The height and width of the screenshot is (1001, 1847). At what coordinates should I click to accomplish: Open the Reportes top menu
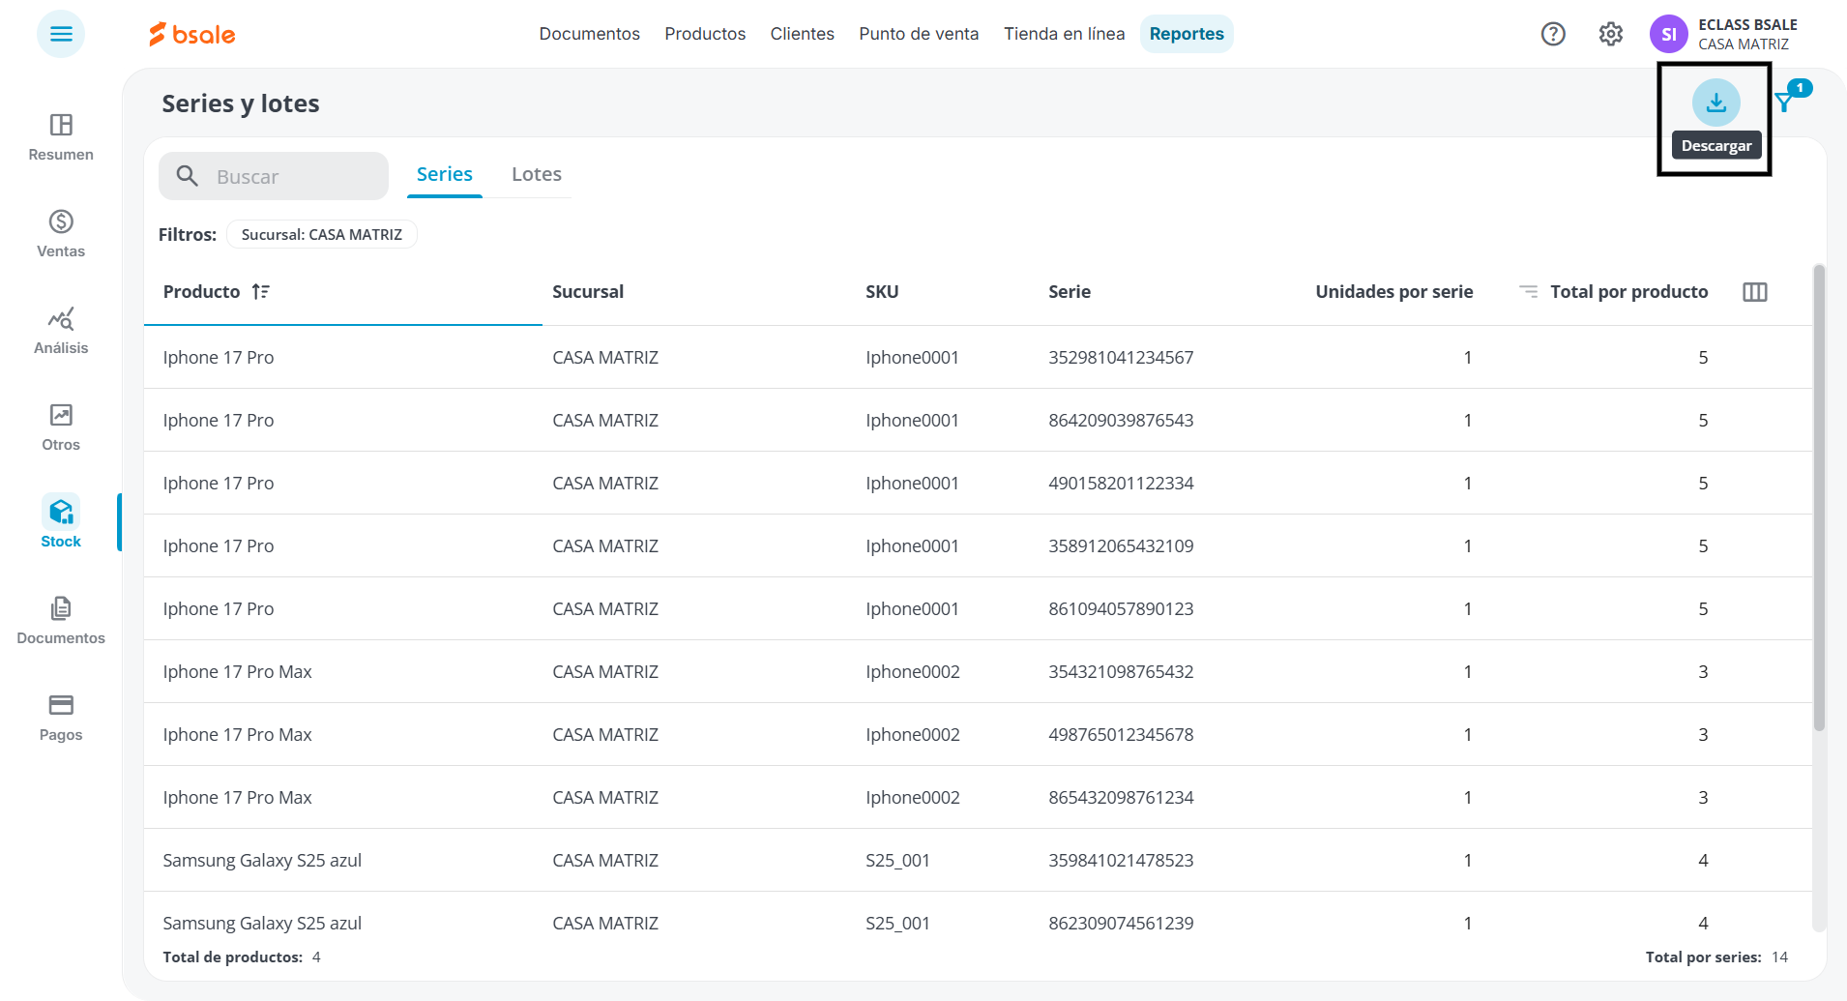point(1187,34)
